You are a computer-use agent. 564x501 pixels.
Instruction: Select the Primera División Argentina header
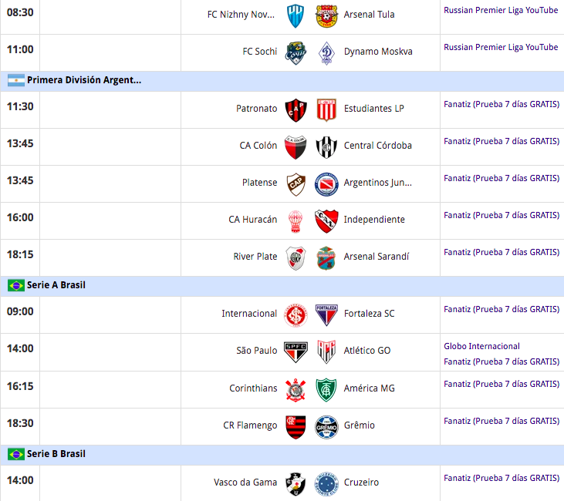click(282, 80)
